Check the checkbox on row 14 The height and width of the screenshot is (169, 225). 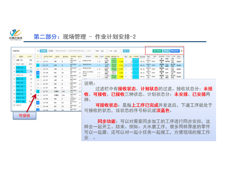click(41, 76)
